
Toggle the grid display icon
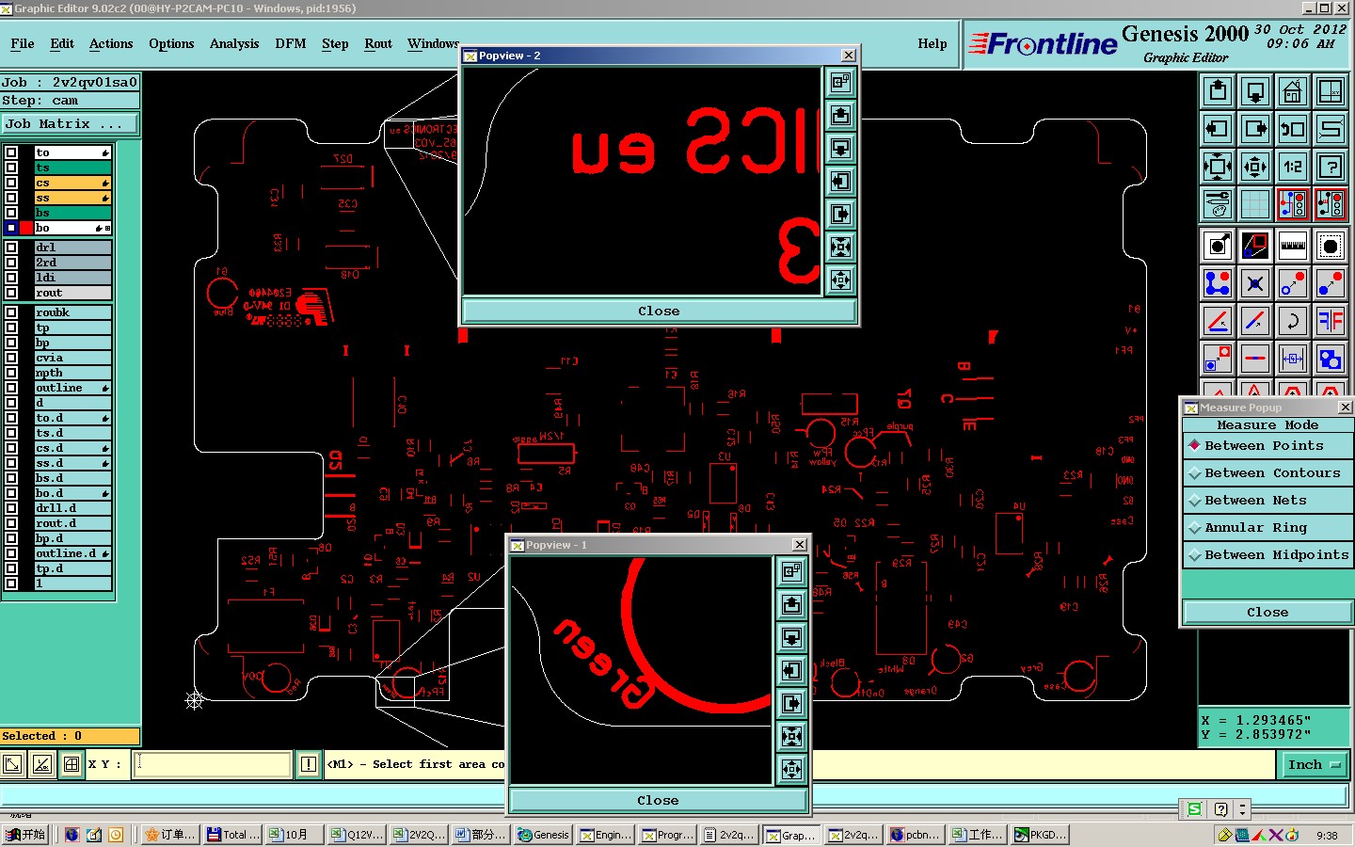[x=1255, y=204]
